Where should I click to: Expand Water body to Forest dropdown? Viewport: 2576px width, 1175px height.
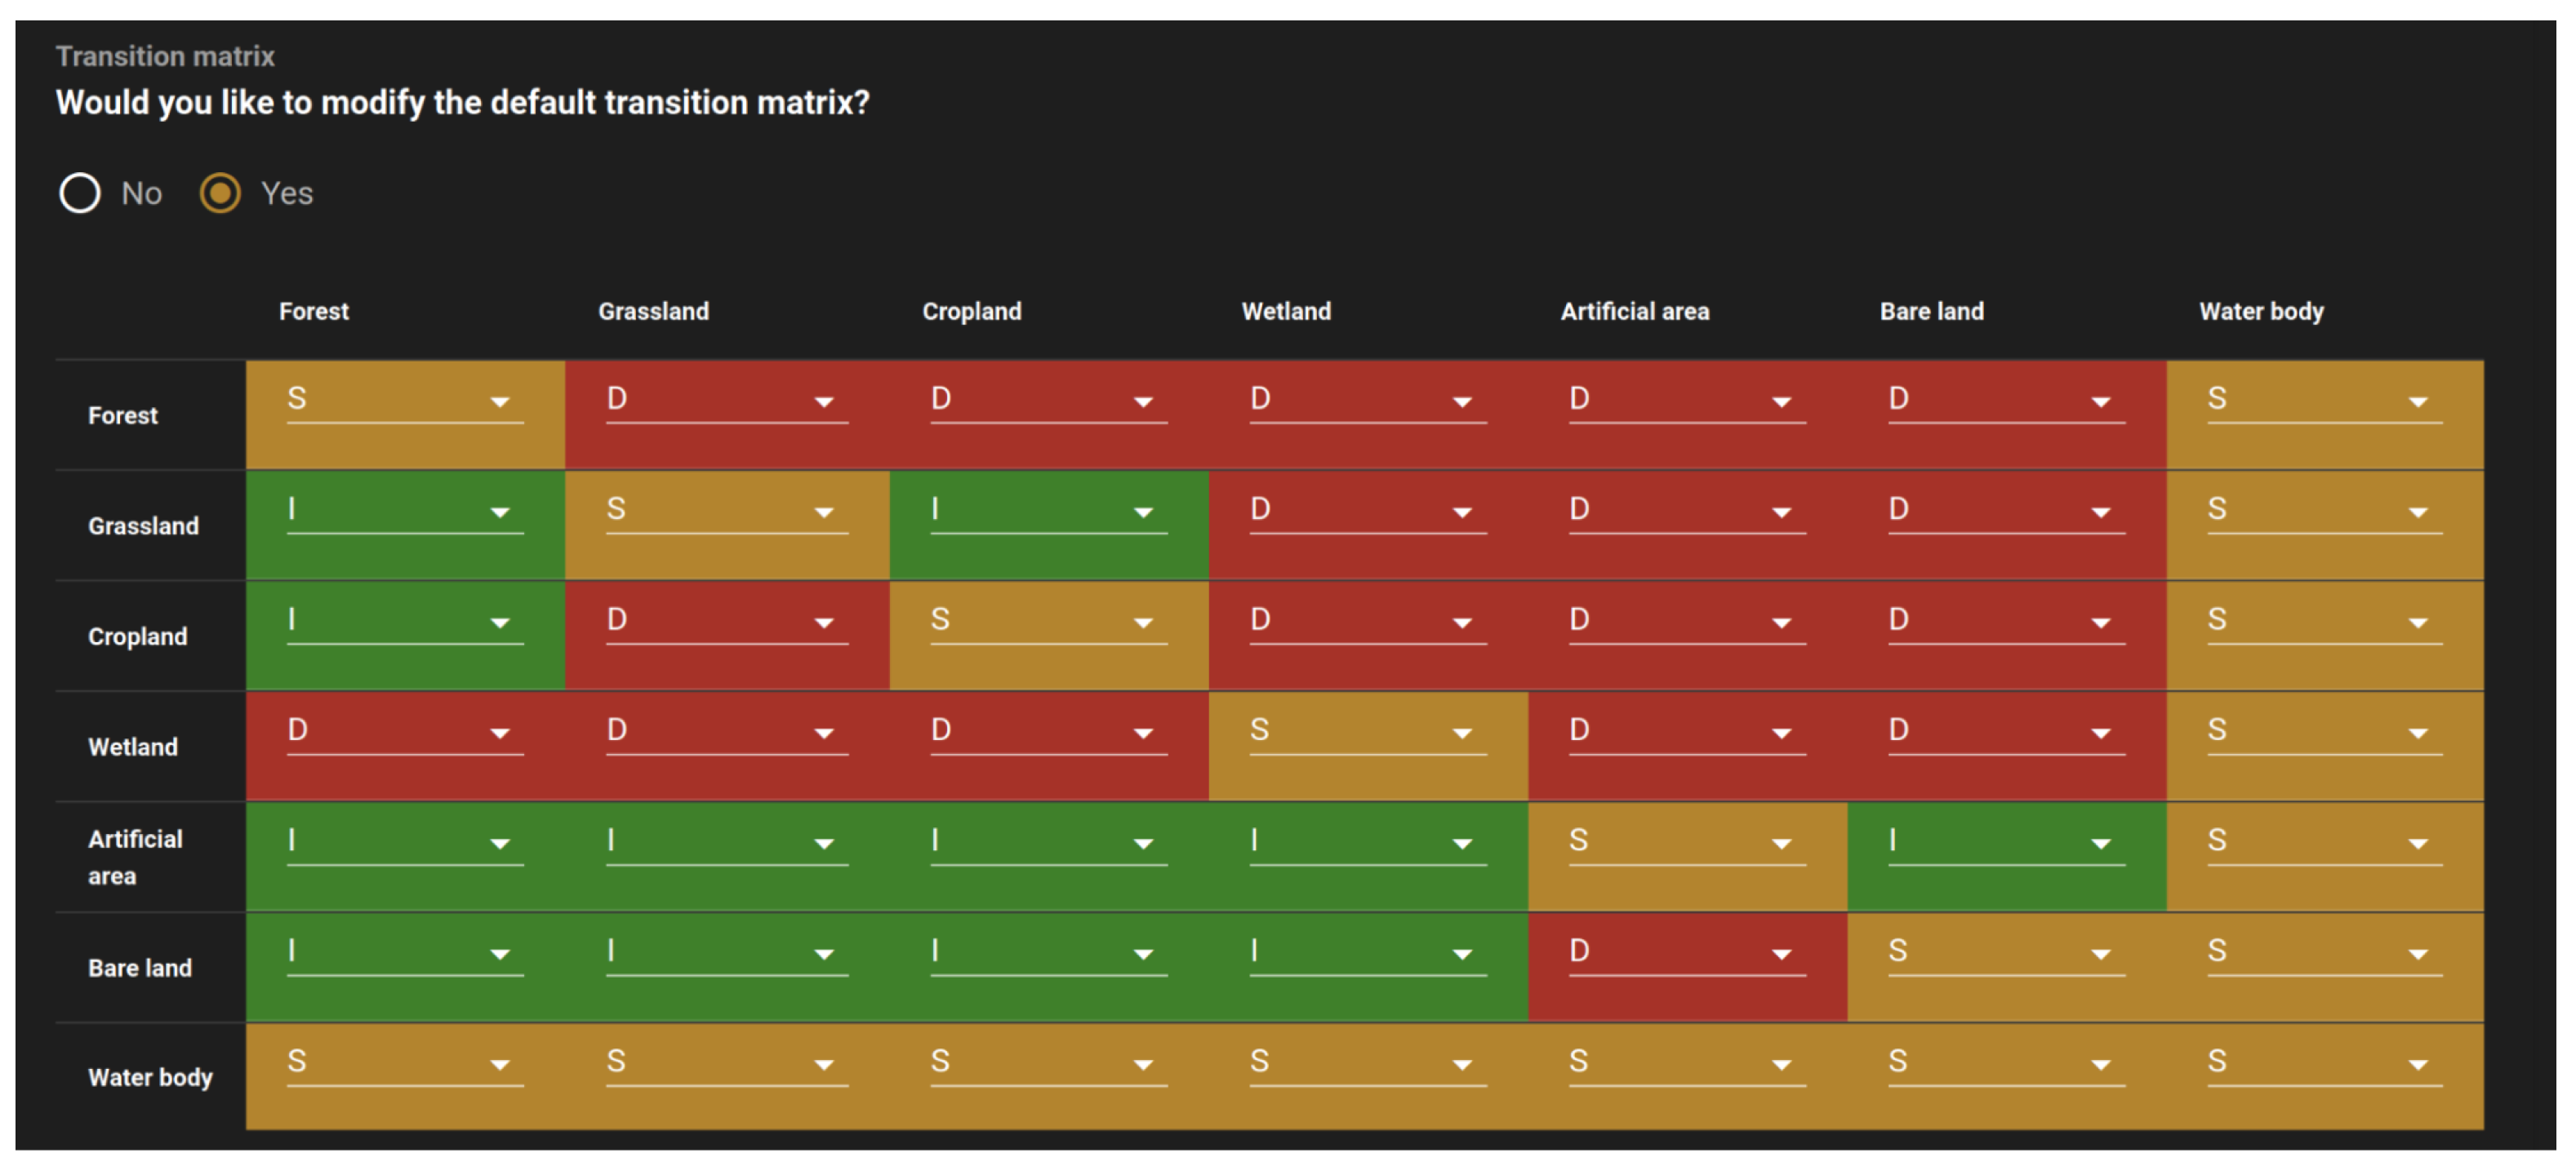(x=404, y=1063)
